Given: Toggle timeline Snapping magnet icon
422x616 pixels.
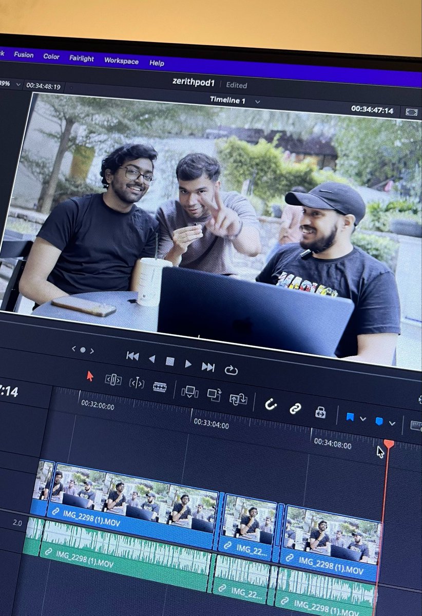Looking at the screenshot, I should [x=271, y=405].
